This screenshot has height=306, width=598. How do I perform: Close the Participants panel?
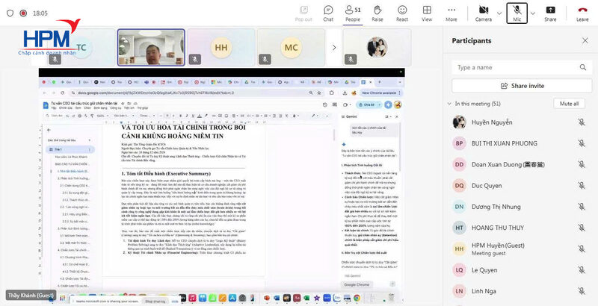coord(585,40)
